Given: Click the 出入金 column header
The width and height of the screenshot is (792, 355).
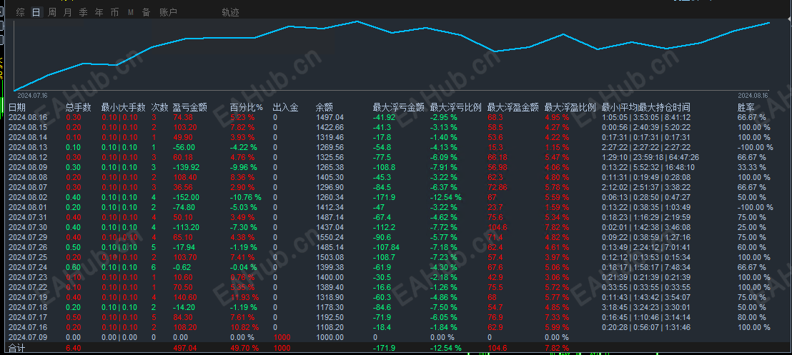Looking at the screenshot, I should point(285,108).
